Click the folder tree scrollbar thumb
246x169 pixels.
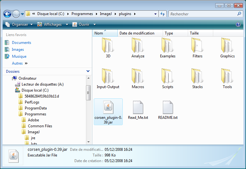[88, 93]
